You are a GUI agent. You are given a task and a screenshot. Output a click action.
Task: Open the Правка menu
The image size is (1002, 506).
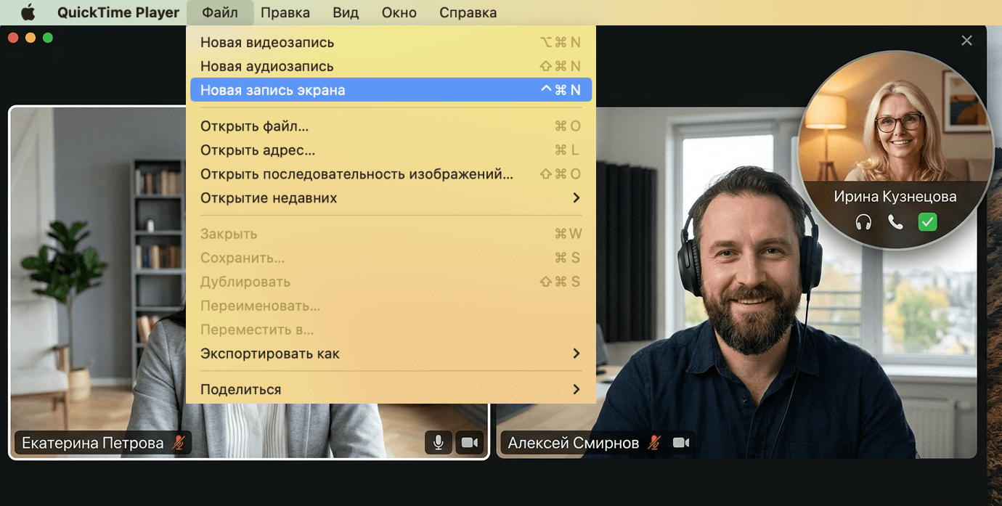(285, 12)
